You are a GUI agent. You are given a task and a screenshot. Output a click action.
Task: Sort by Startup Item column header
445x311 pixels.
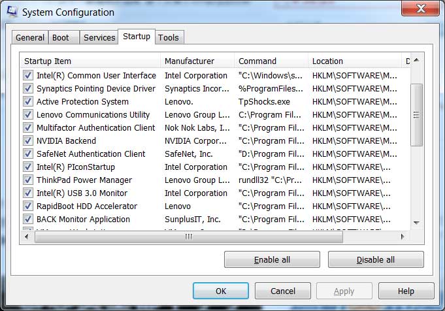click(x=90, y=61)
